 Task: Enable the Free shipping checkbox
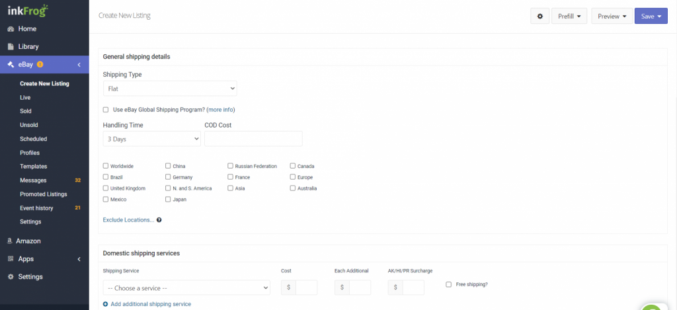(449, 284)
